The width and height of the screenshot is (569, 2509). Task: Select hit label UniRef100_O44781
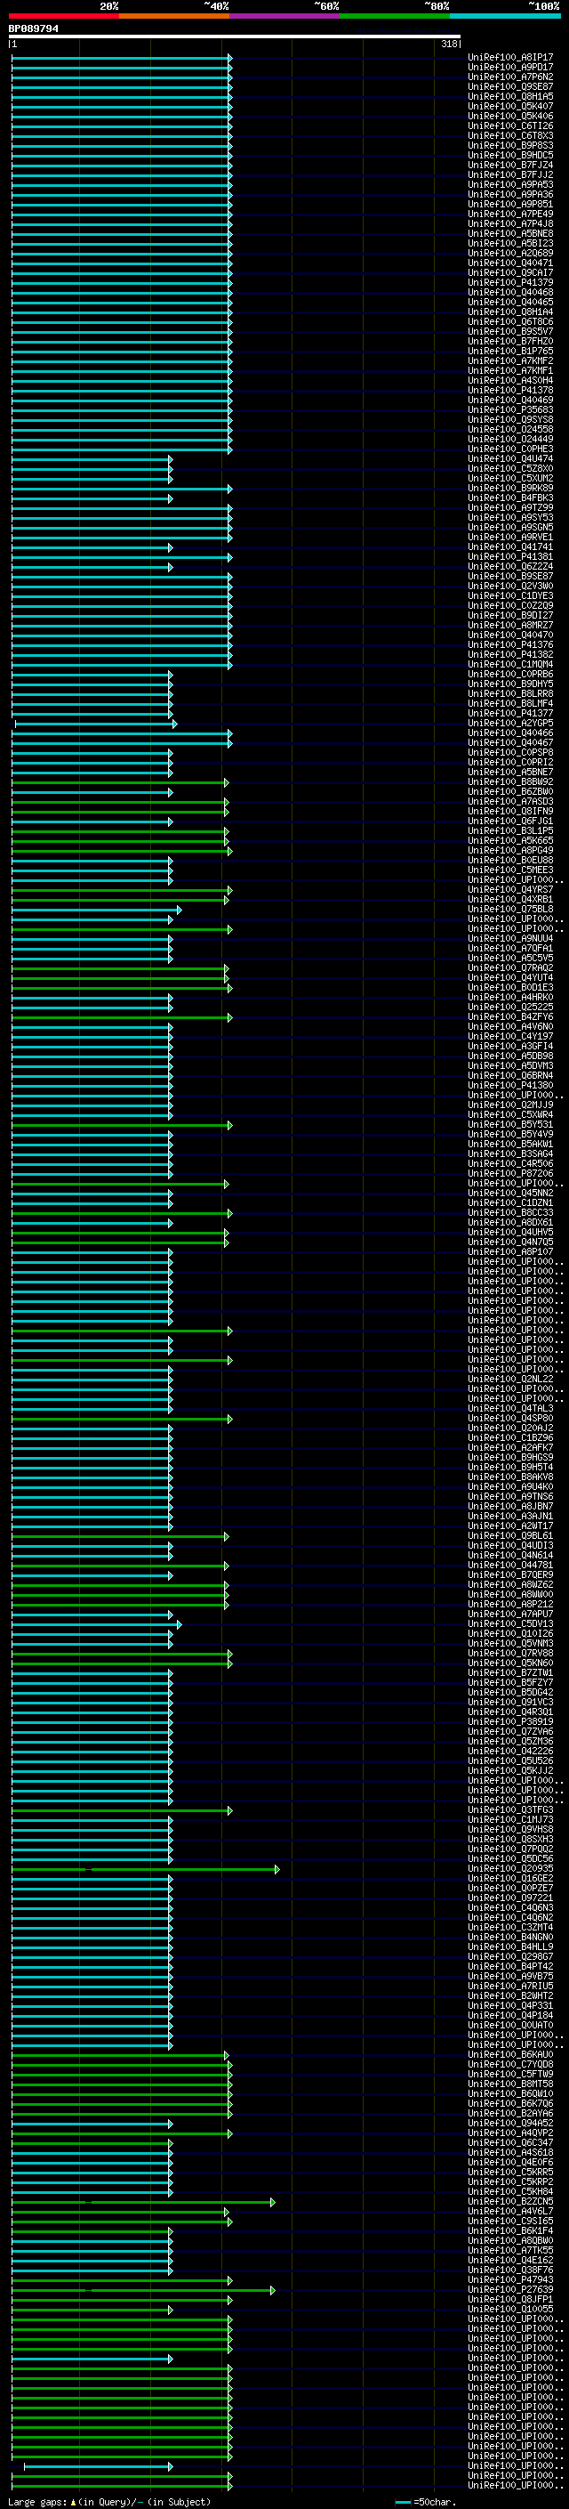click(510, 1566)
